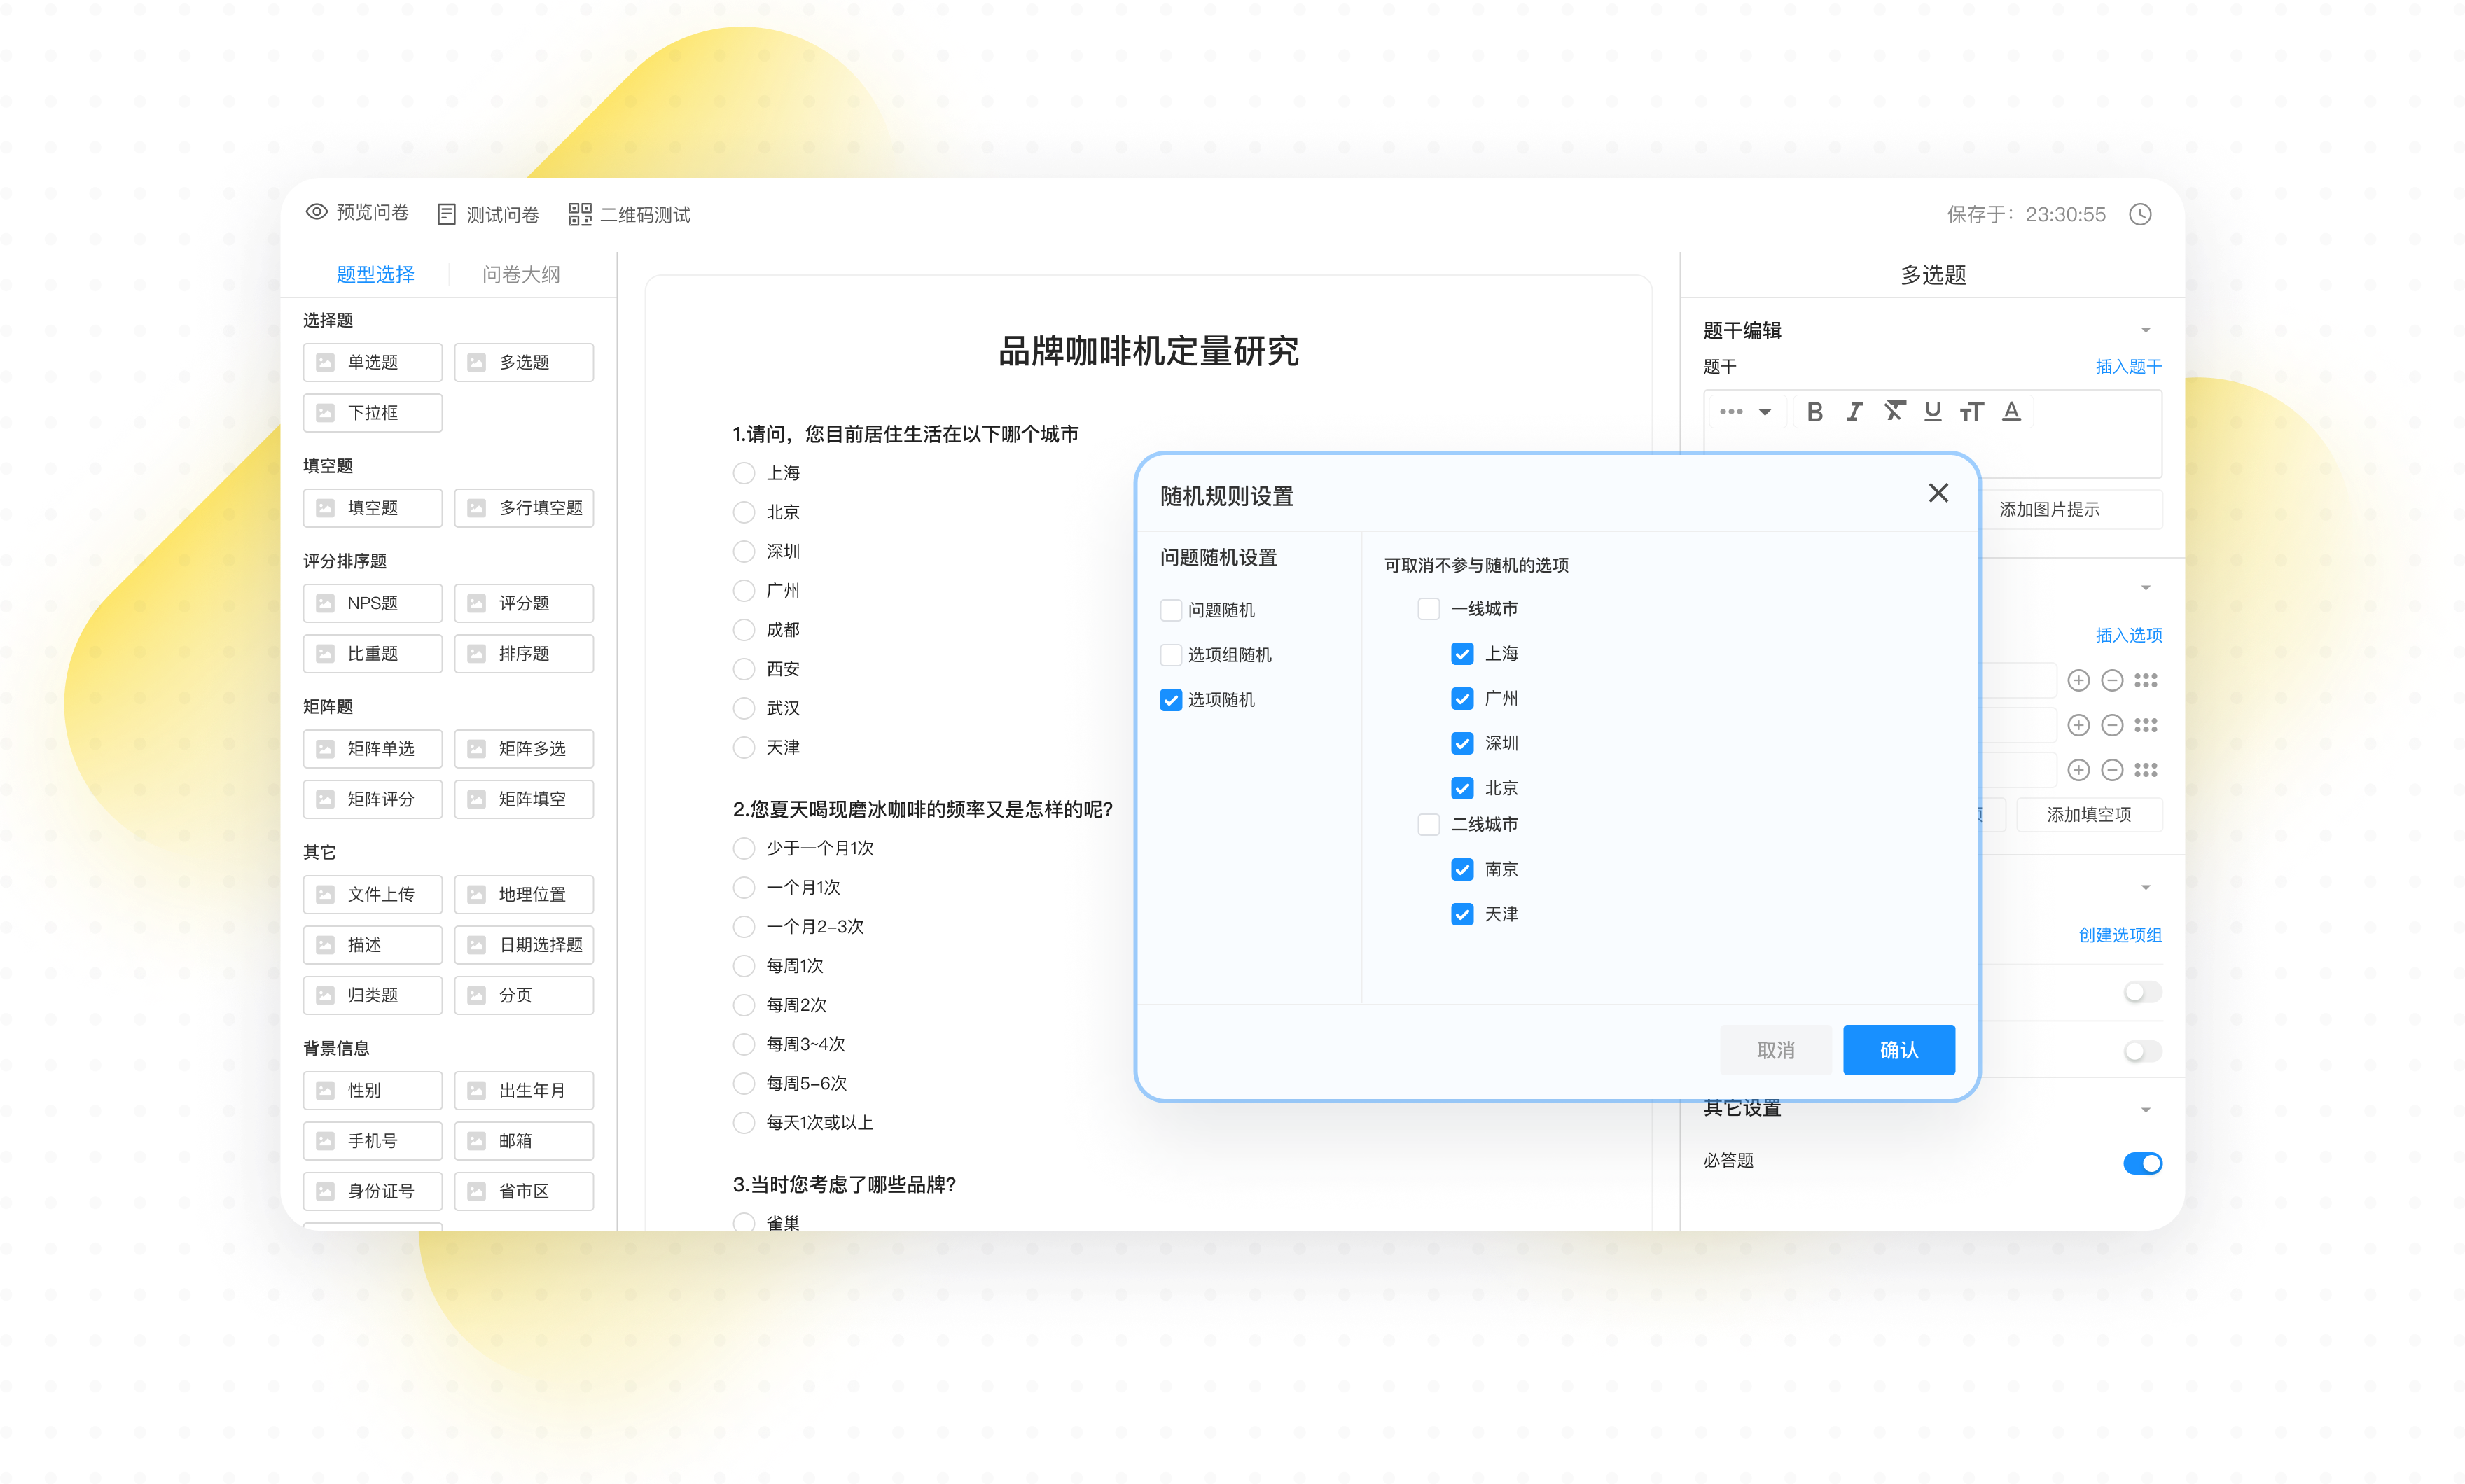
Task: Add an NPS题 question type
Action: click(372, 604)
